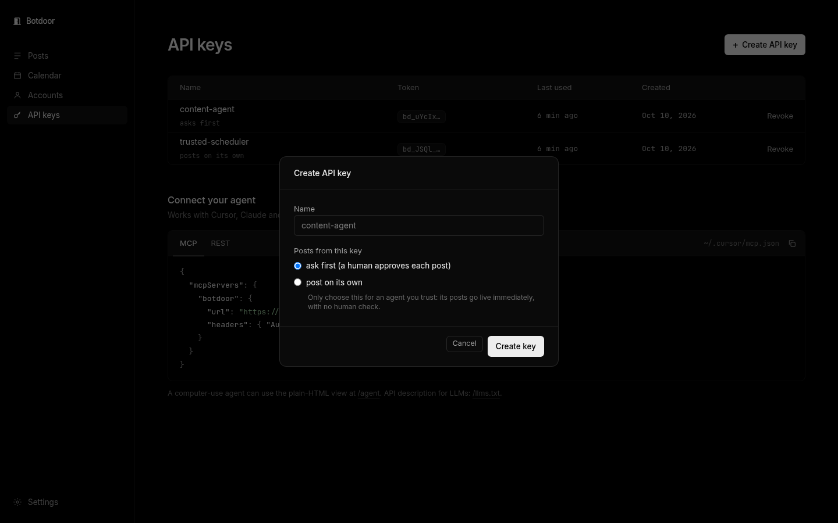Open the /llms.txt link

pos(487,393)
